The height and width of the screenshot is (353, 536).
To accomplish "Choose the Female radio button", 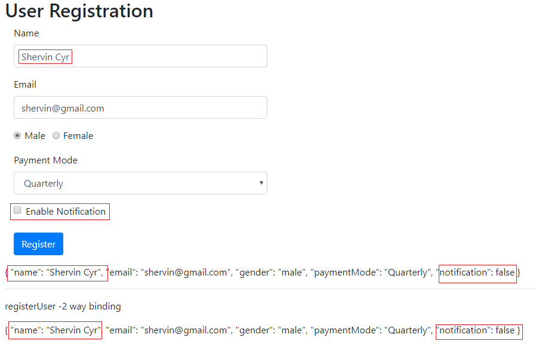I will (x=56, y=136).
